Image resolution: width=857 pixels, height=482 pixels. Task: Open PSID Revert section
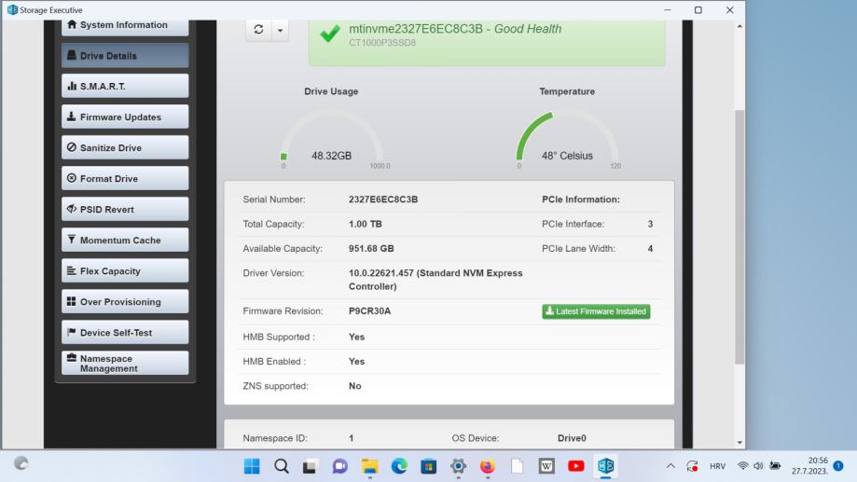pos(125,210)
